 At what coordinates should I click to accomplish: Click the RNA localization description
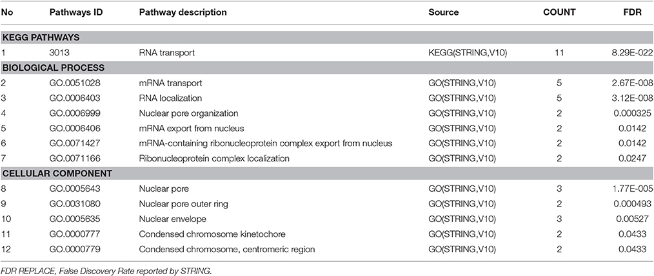coord(170,98)
